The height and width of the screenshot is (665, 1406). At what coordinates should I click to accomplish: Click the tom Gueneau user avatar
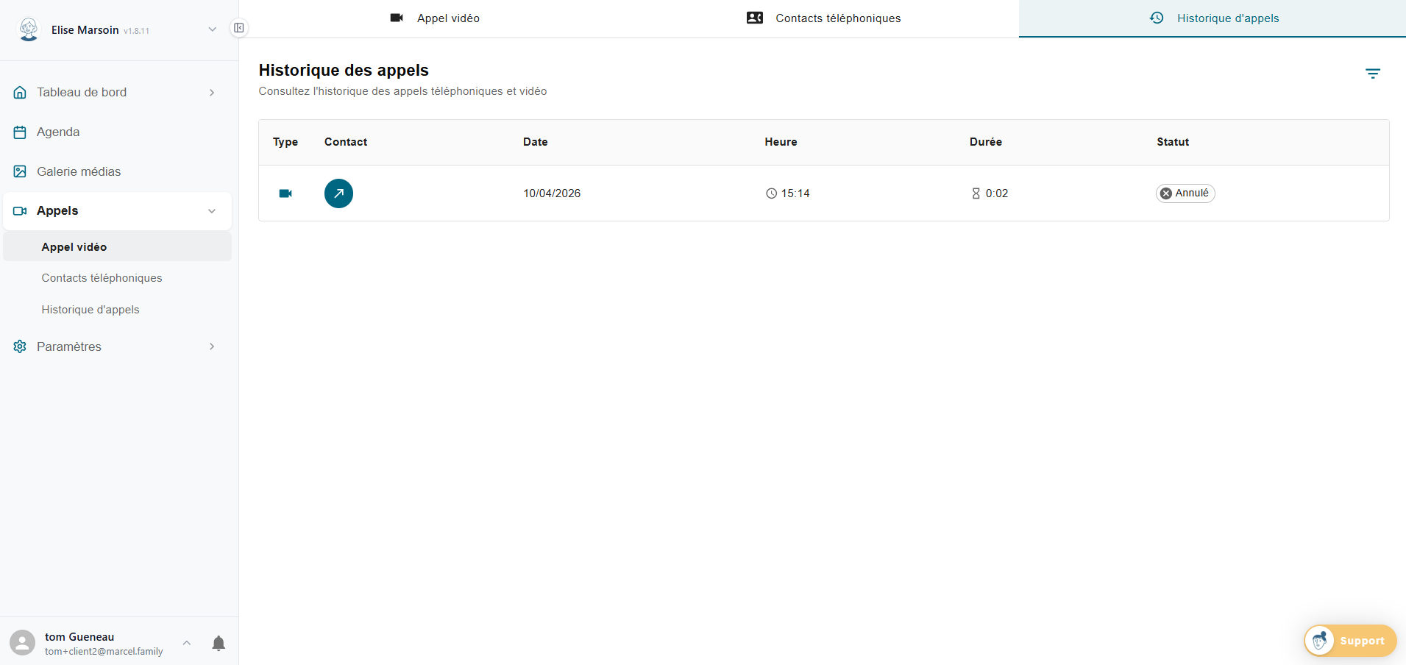pyautogui.click(x=22, y=643)
